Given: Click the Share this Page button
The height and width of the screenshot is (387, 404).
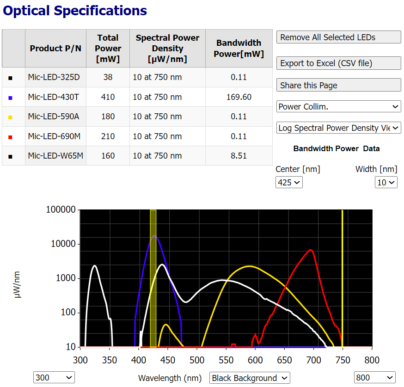Looking at the screenshot, I should (338, 85).
